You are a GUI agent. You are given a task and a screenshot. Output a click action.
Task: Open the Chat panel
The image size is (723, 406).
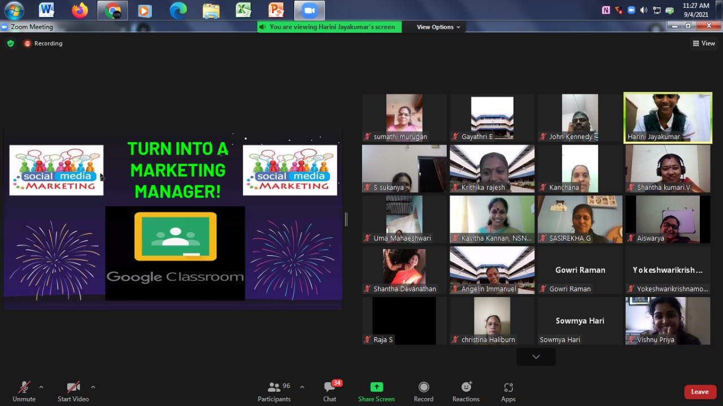(330, 391)
